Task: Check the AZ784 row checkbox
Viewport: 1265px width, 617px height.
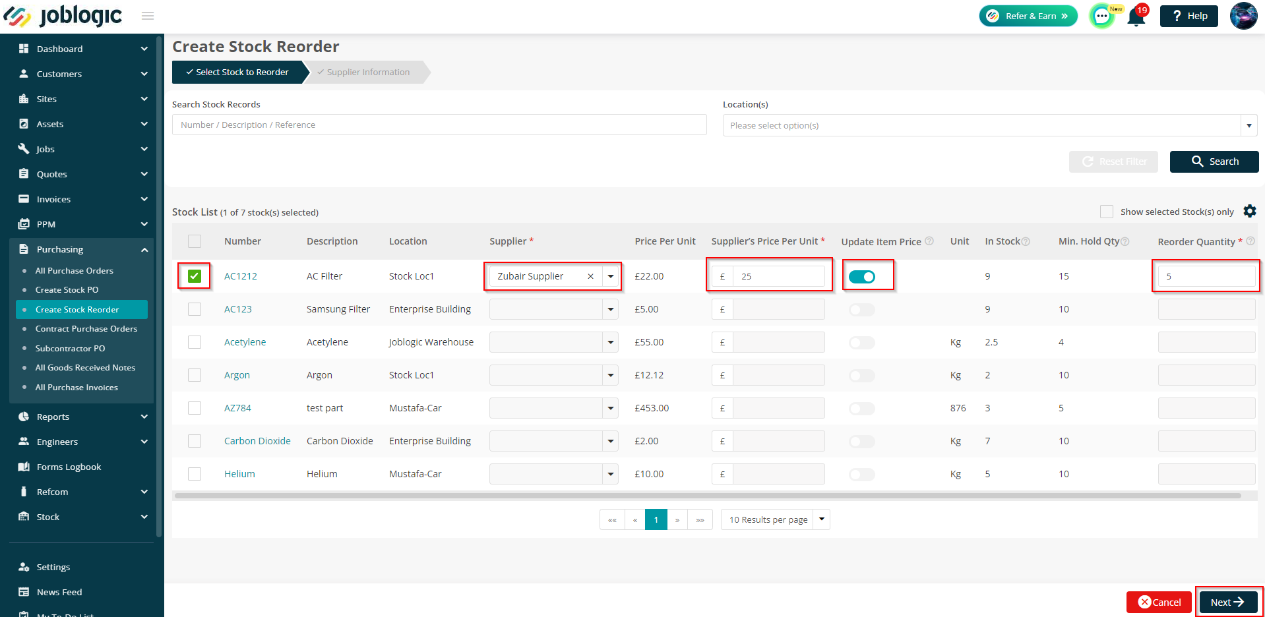Action: point(195,408)
